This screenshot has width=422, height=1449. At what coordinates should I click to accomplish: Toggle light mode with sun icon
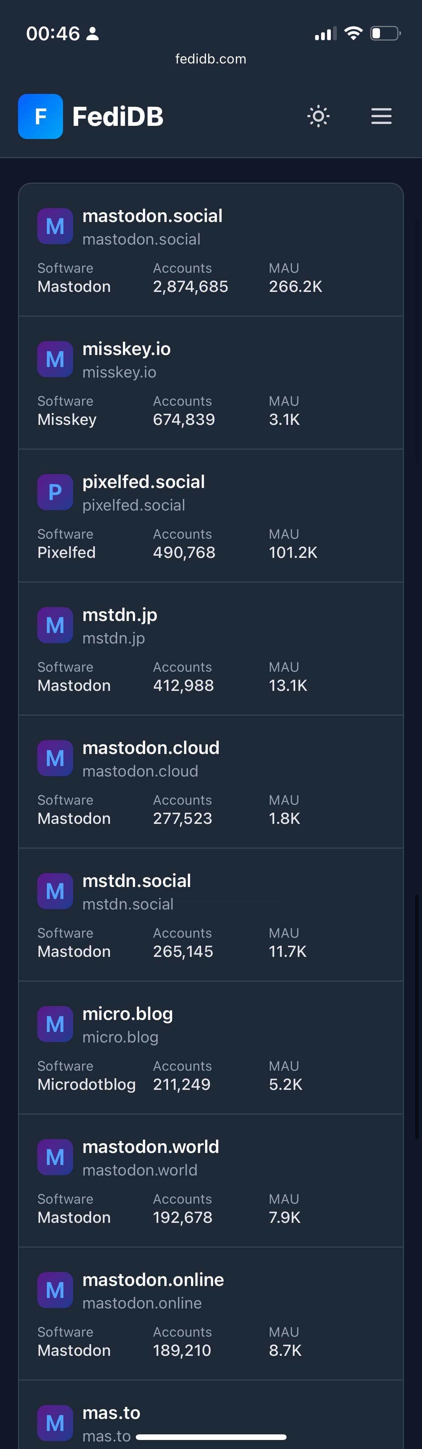(318, 116)
